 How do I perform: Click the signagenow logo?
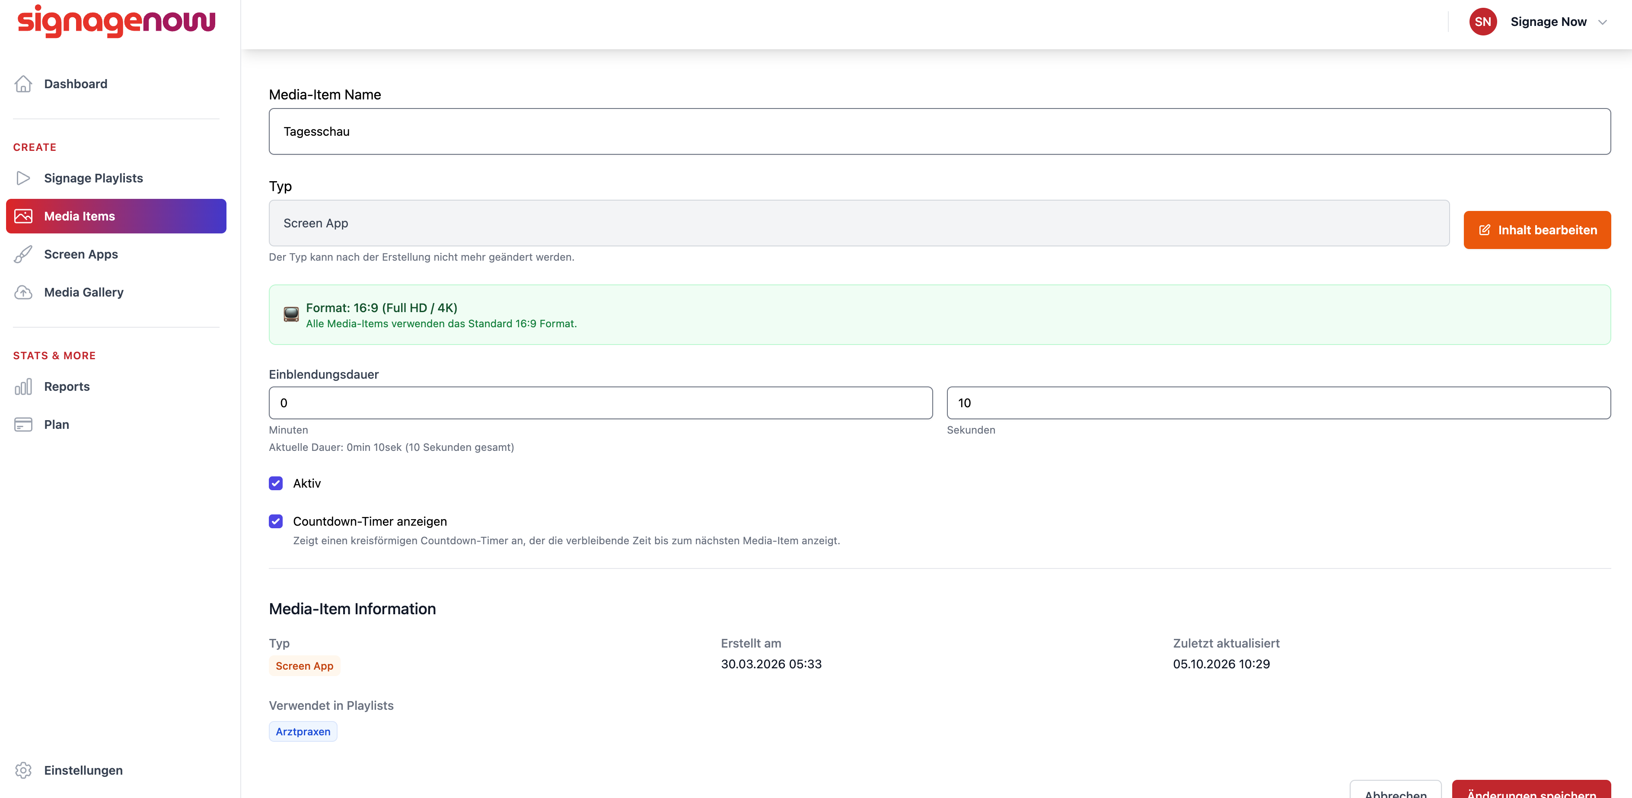(117, 22)
